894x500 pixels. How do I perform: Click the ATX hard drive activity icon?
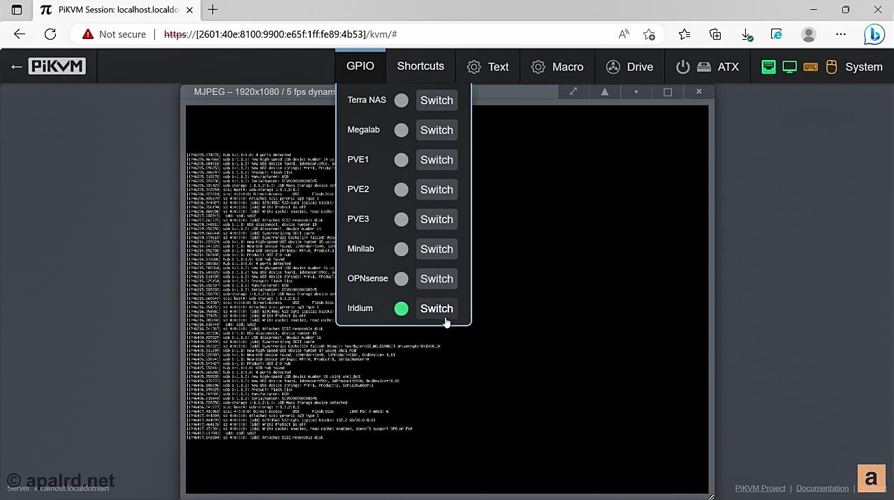[704, 67]
